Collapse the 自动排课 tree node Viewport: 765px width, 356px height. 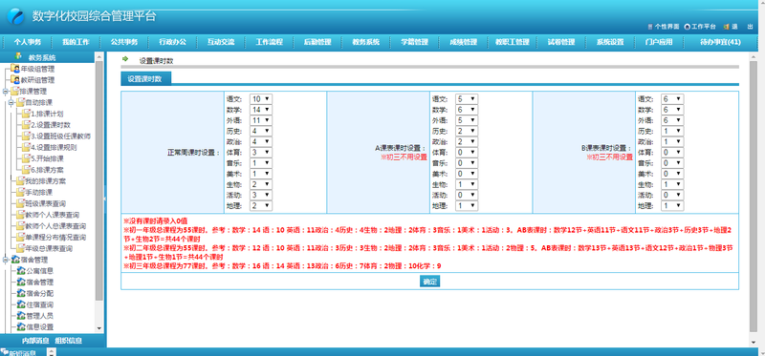[x=11, y=103]
